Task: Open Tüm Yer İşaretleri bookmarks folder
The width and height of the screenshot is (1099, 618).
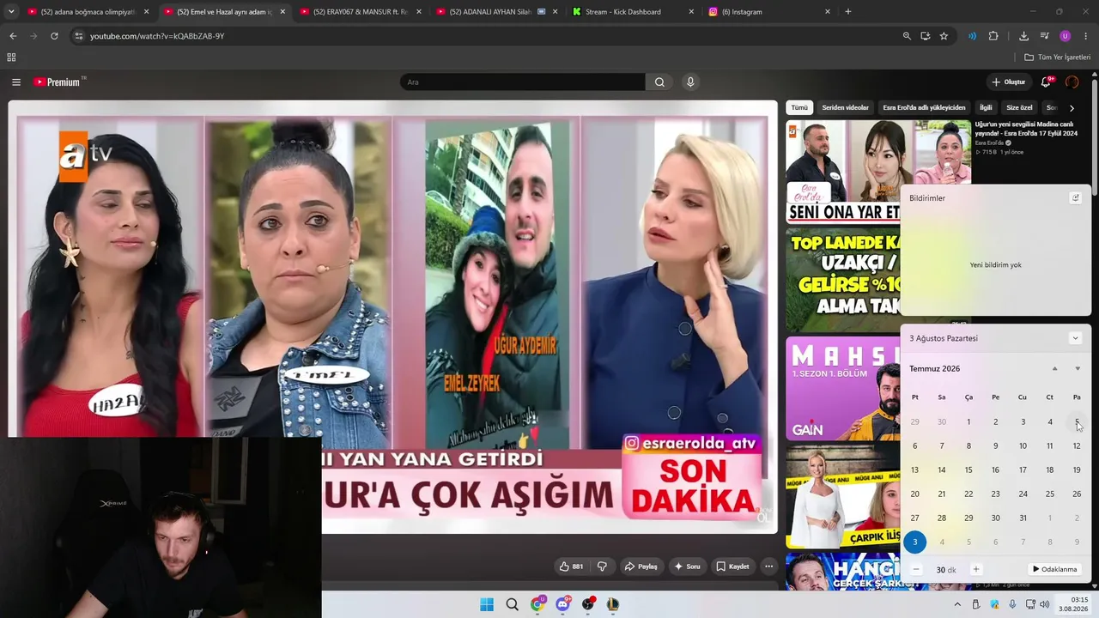Action: pos(1058,58)
